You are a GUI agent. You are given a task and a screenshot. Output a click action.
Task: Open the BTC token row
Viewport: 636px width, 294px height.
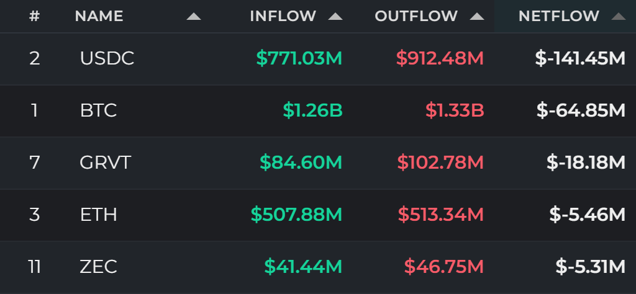(318, 110)
